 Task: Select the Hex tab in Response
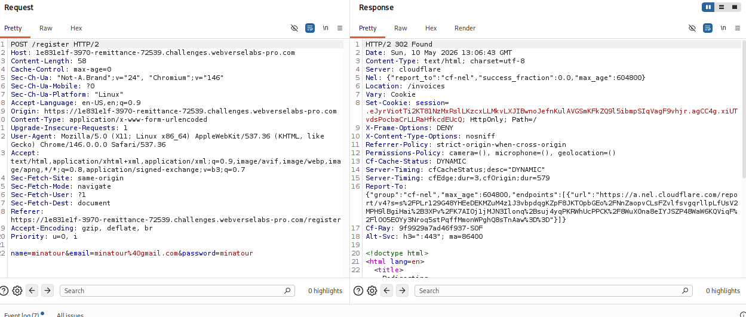(431, 28)
